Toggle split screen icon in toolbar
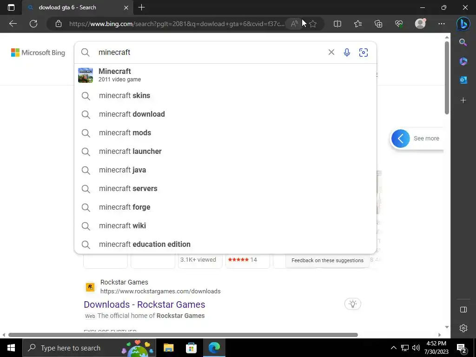 click(x=337, y=24)
